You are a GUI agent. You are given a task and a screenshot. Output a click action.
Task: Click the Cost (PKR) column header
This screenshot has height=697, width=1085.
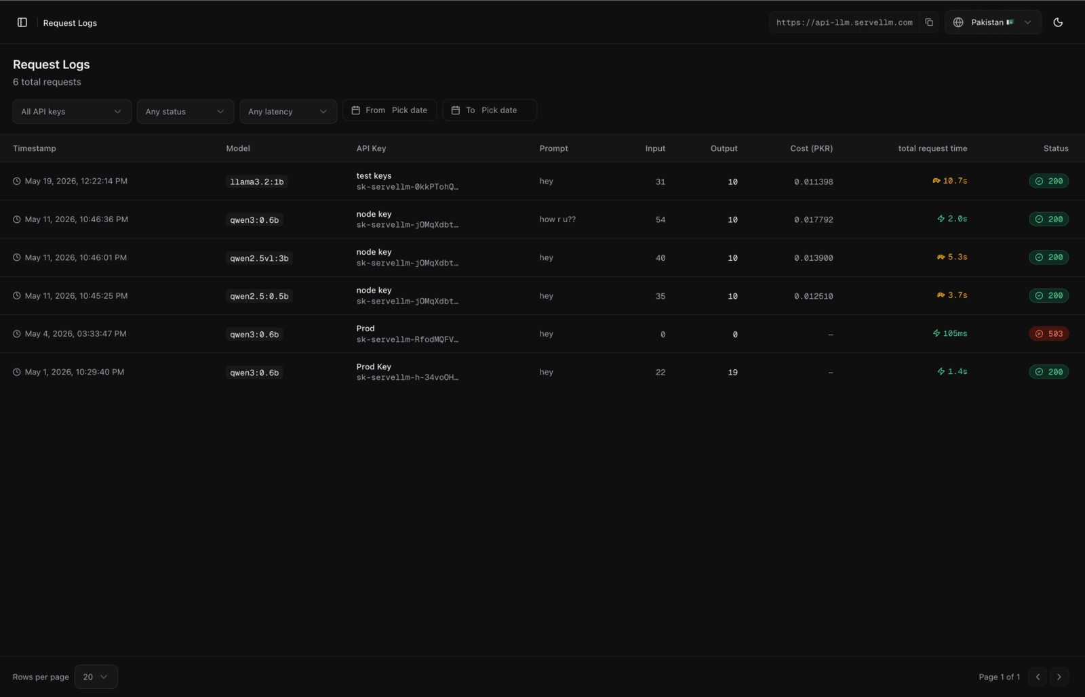point(811,148)
